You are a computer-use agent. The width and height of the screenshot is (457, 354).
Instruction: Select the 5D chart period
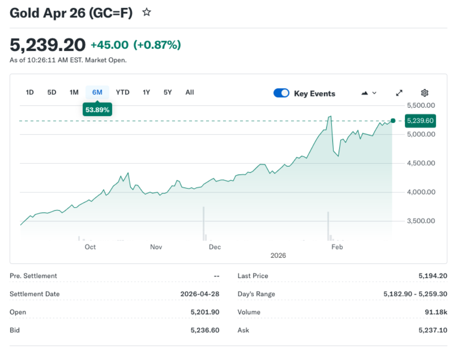click(51, 92)
